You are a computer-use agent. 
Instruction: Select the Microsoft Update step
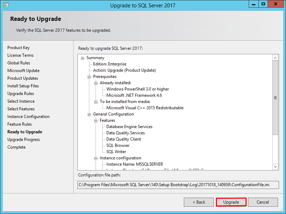[x=23, y=70]
